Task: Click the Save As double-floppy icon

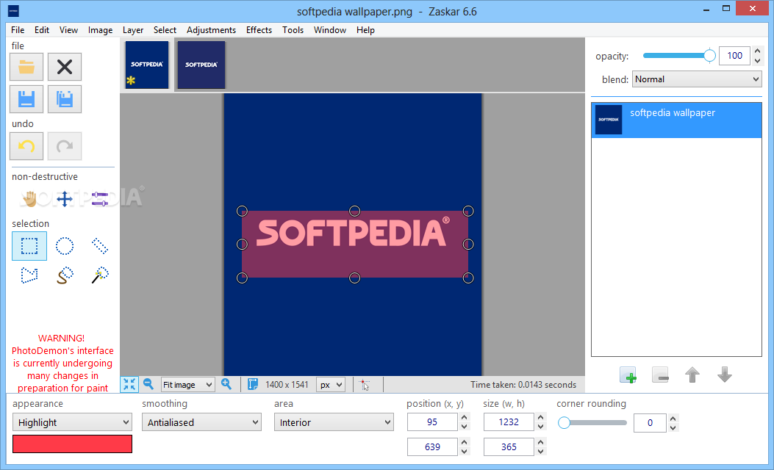Action: [x=65, y=99]
